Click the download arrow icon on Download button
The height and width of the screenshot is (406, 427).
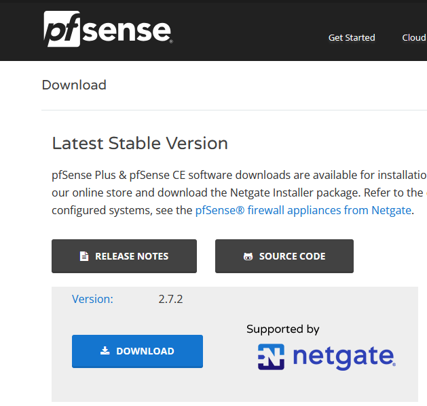105,351
